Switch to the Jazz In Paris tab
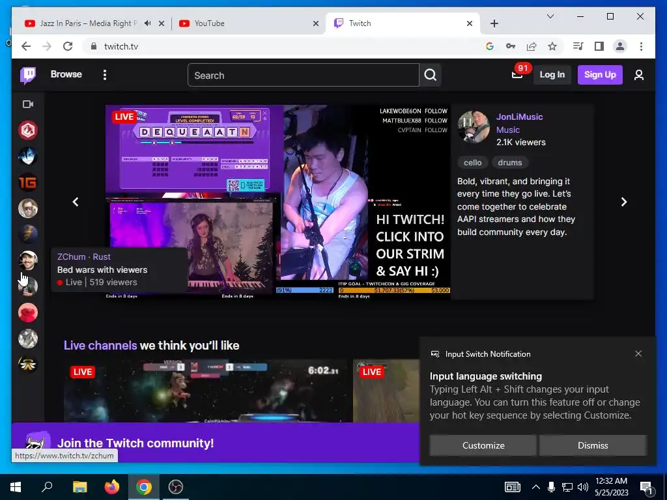 (88, 23)
